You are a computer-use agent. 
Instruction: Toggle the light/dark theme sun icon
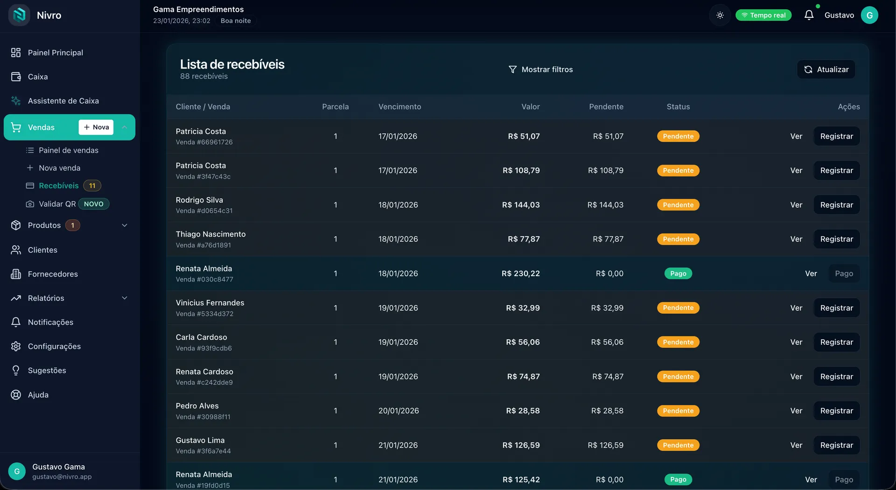coord(720,15)
